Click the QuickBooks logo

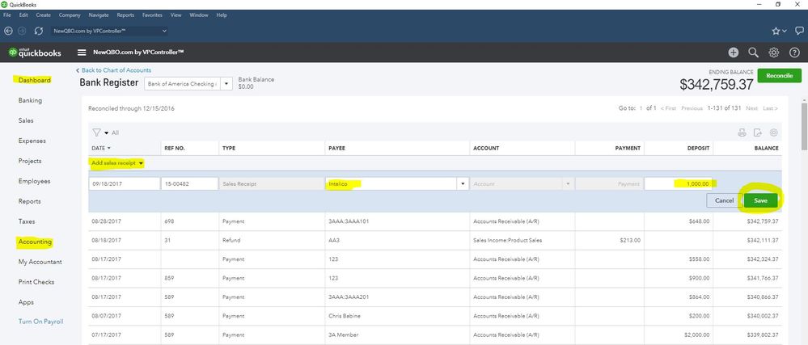coord(35,53)
